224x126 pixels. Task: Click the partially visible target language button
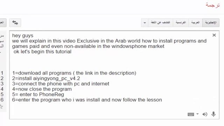[x=3, y=22]
